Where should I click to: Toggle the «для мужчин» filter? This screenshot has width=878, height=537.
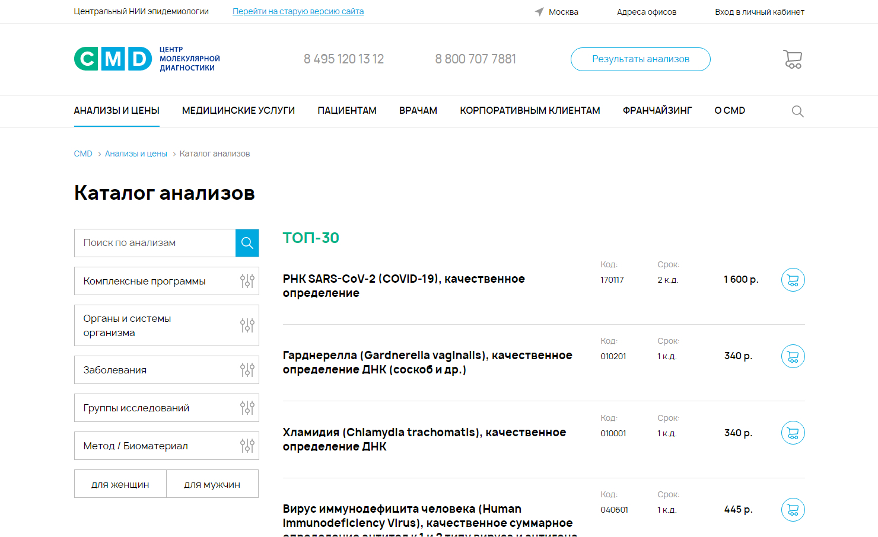pos(212,484)
